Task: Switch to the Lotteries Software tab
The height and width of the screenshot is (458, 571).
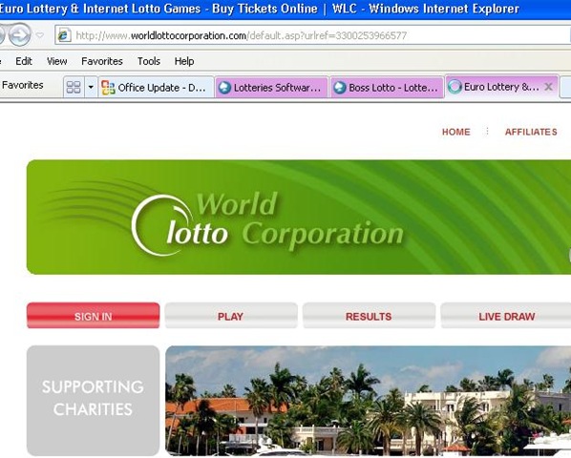Action: 272,88
